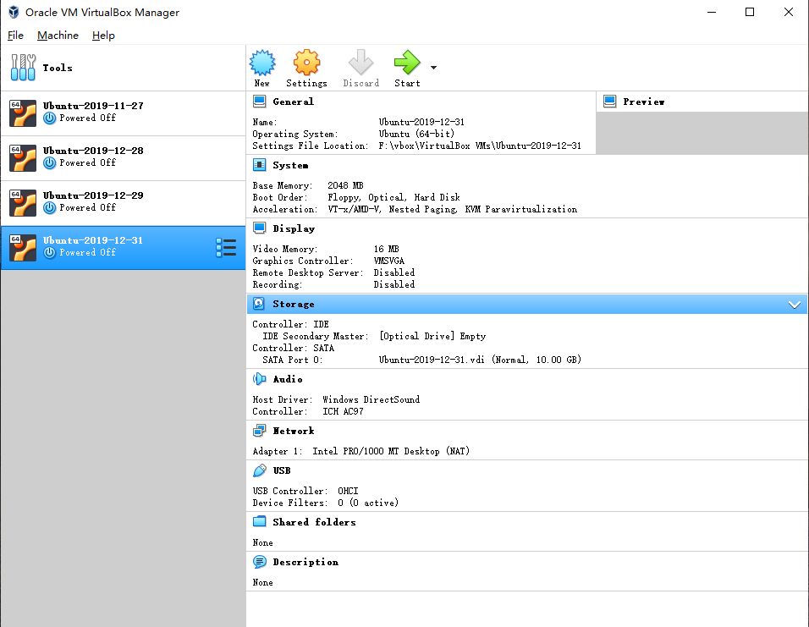This screenshot has height=627, width=809.
Task: Click the System section chip icon
Action: tap(259, 165)
